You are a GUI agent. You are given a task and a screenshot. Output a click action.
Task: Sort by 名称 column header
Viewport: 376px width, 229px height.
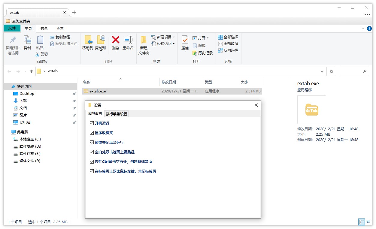[121, 82]
